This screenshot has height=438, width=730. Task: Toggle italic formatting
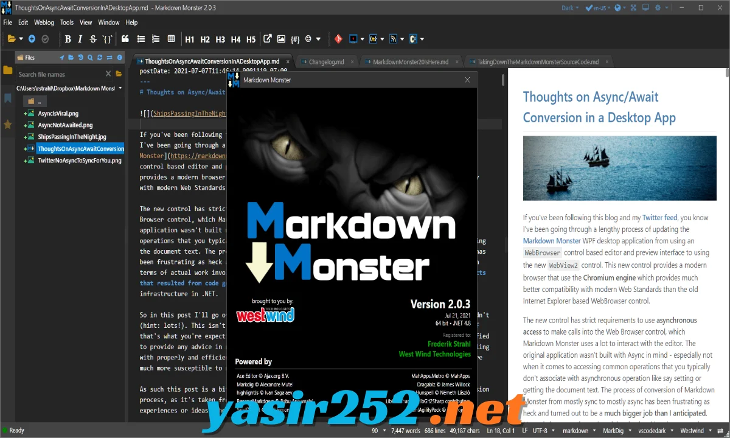pos(80,39)
